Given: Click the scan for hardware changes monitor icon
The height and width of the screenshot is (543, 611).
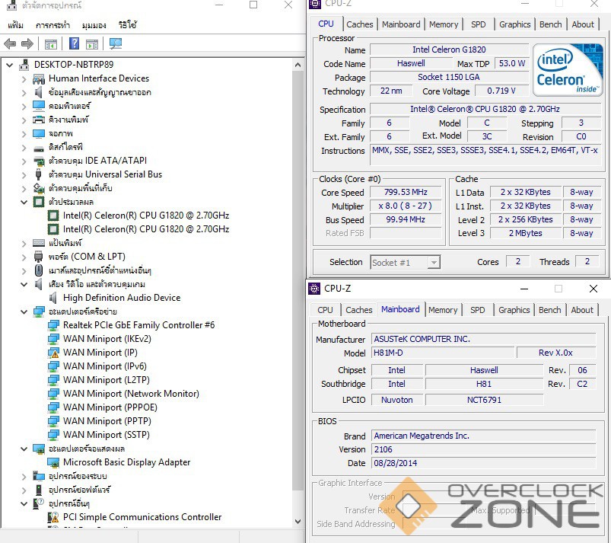Looking at the screenshot, I should click(116, 44).
